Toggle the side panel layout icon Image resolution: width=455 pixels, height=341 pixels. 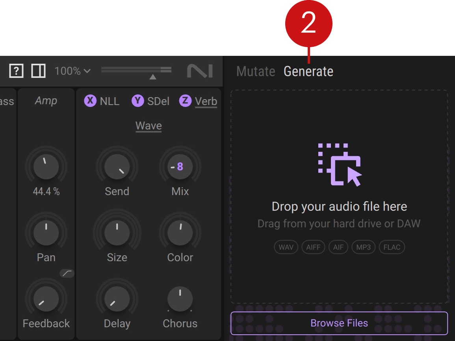tap(38, 71)
